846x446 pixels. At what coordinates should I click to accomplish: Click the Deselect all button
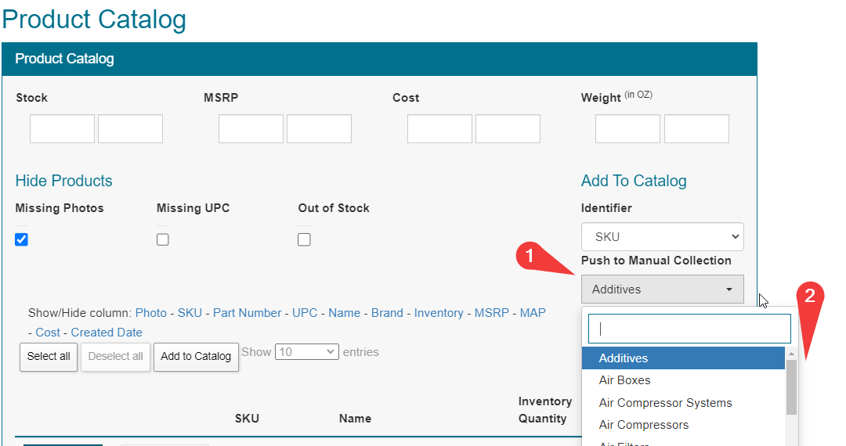click(x=115, y=356)
